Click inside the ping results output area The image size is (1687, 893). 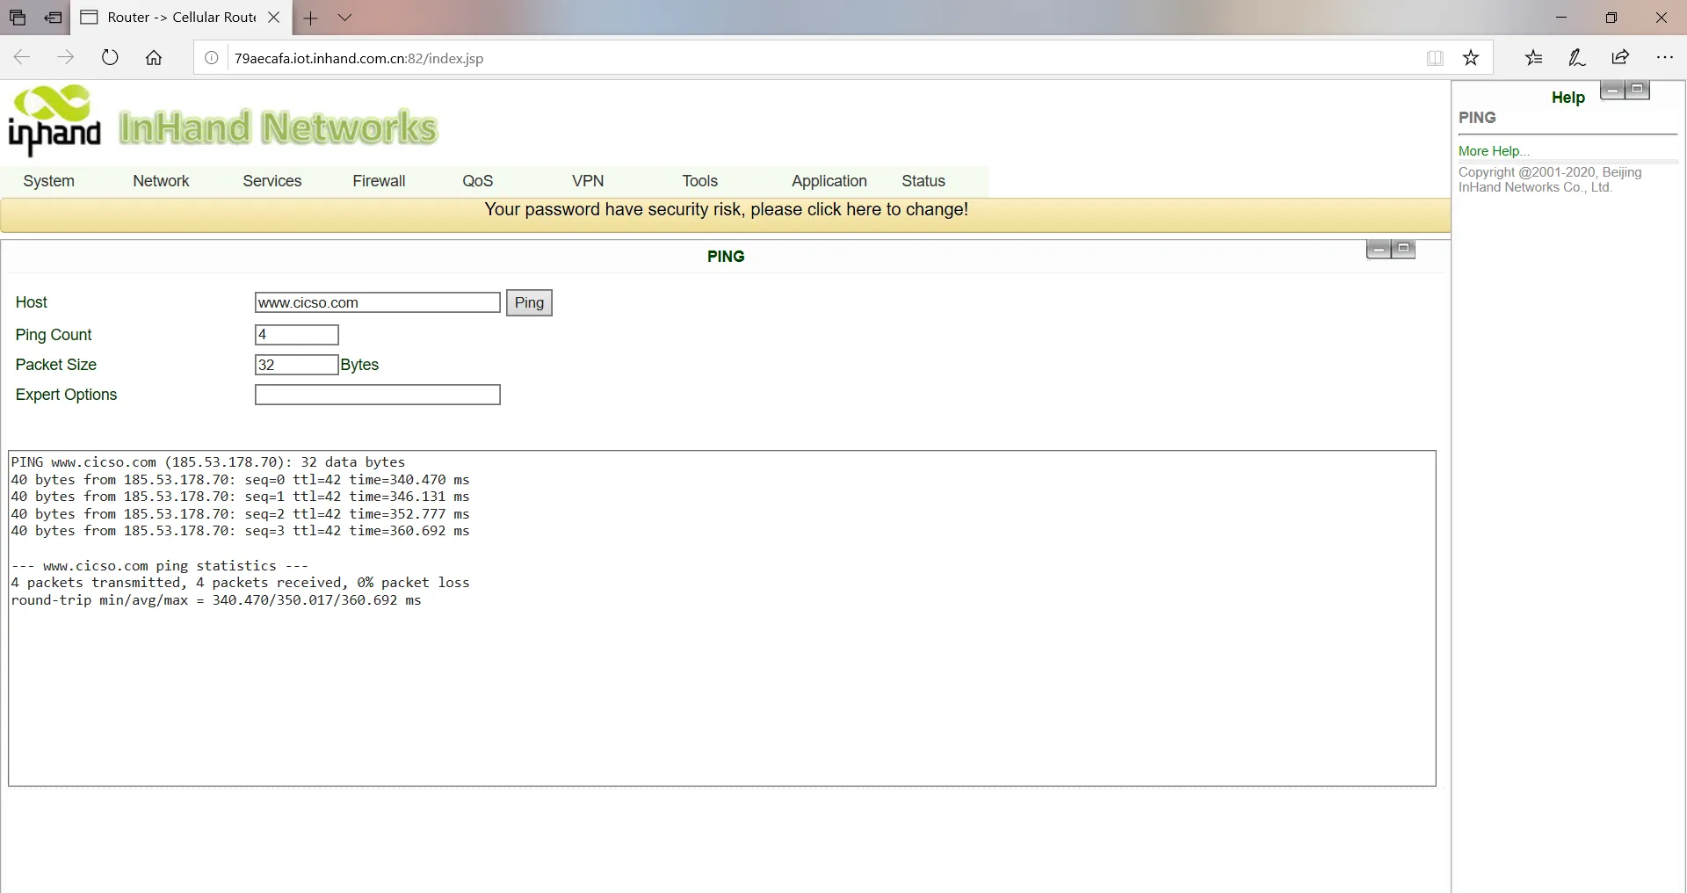pyautogui.click(x=722, y=619)
